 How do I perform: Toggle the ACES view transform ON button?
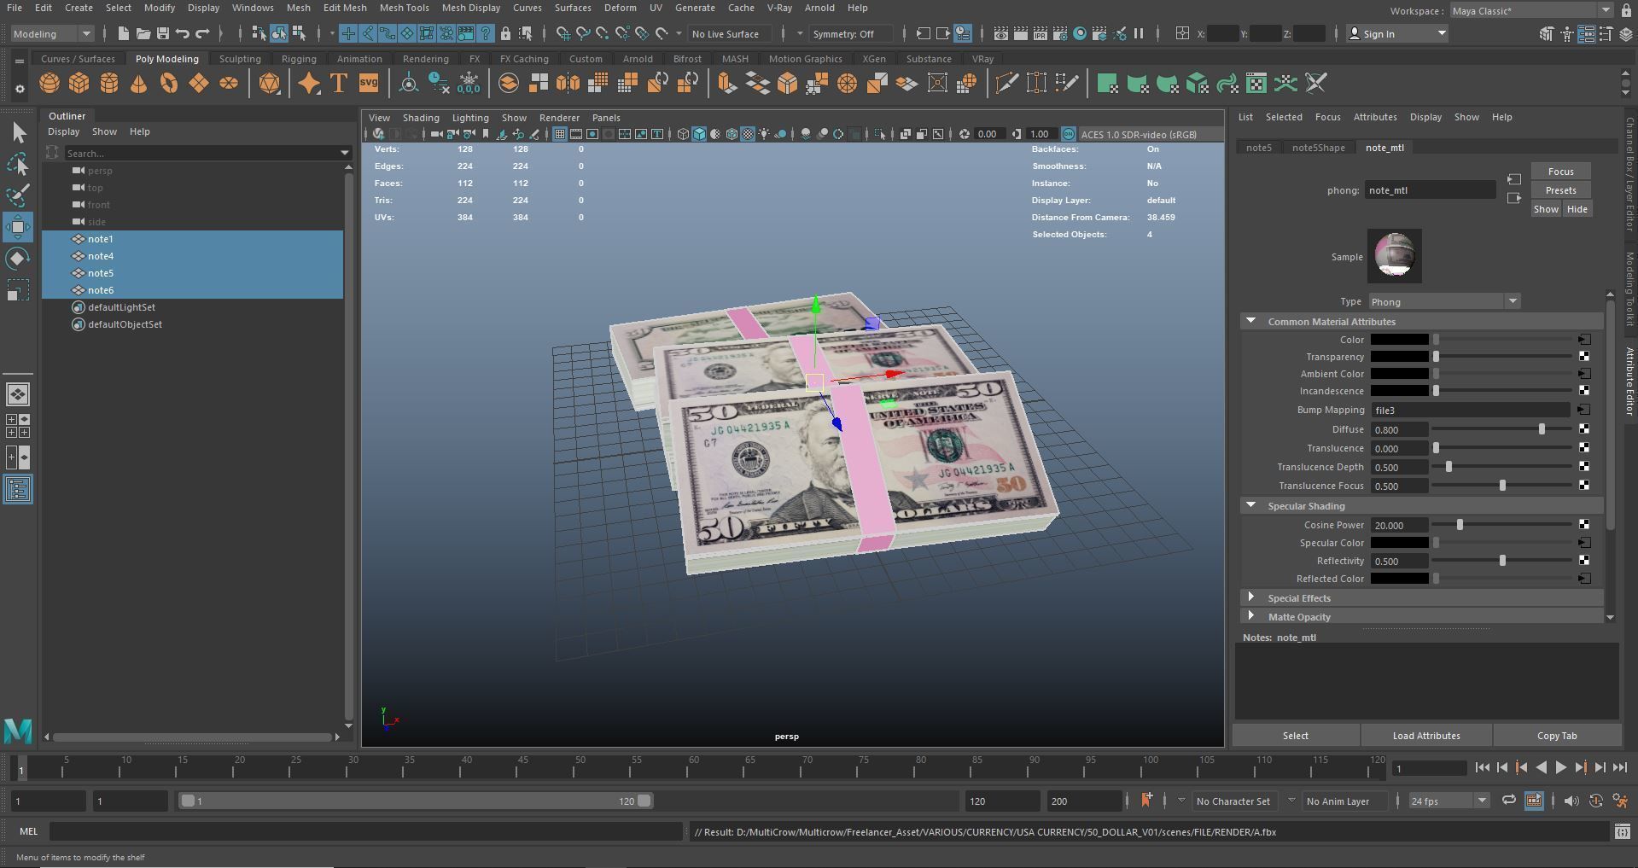[x=1068, y=134]
